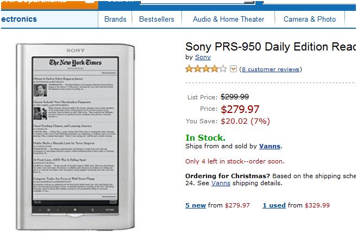Click the Sony reader product image

76,136
